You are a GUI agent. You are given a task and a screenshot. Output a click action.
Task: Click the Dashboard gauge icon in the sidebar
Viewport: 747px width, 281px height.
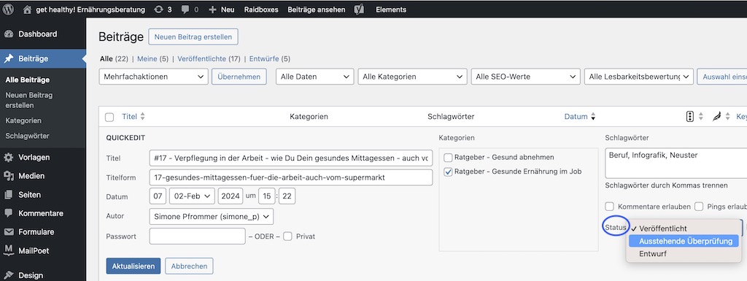click(9, 34)
